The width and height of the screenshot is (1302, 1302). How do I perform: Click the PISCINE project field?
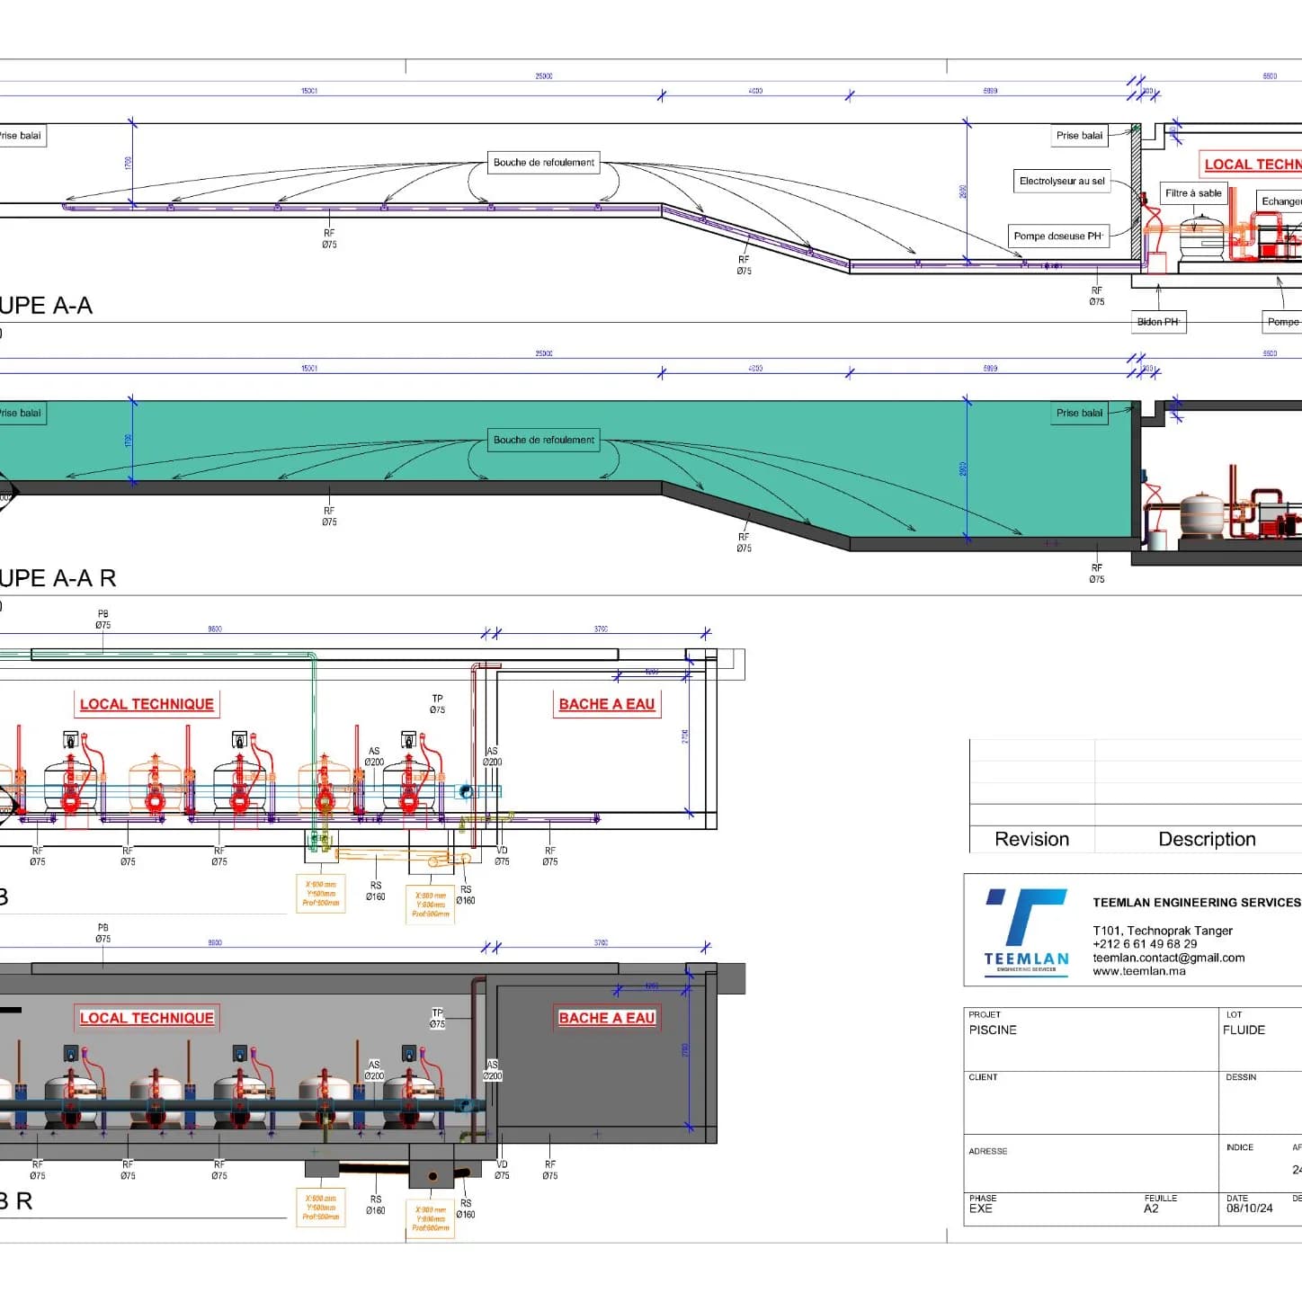coord(993,1030)
